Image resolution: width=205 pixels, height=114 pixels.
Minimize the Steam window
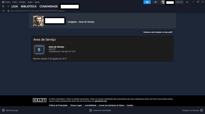click(193, 2)
